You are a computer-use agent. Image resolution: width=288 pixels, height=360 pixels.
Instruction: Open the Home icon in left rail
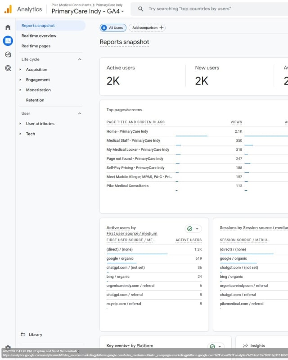point(8,27)
